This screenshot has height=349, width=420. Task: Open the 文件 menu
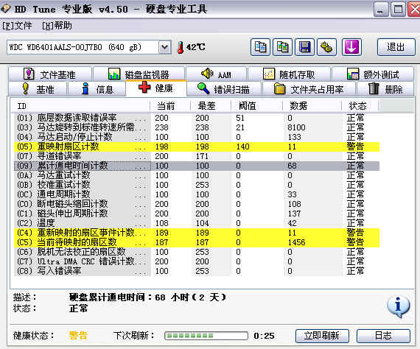(17, 26)
